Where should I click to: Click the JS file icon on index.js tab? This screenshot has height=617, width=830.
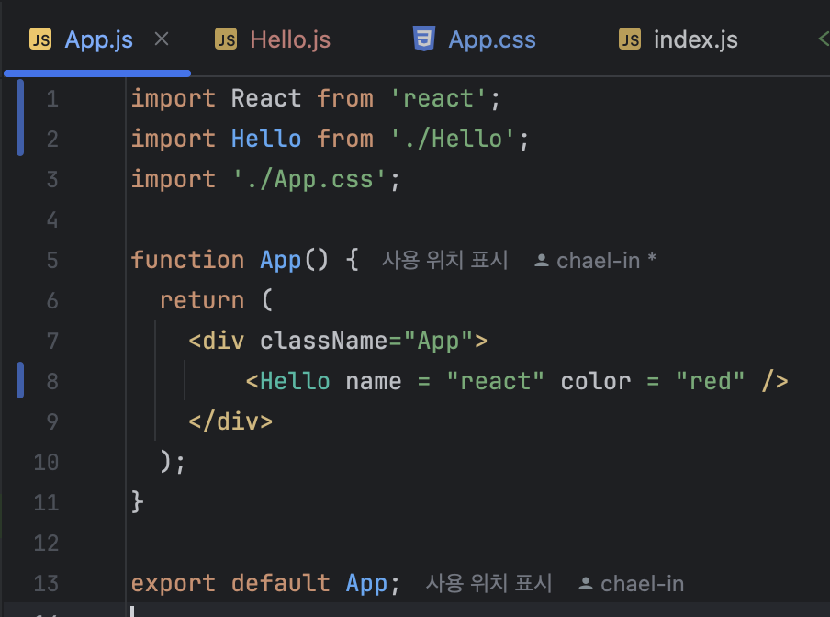(x=629, y=39)
